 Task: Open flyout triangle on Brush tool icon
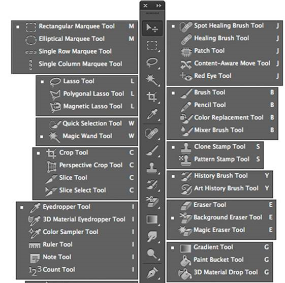(159, 156)
